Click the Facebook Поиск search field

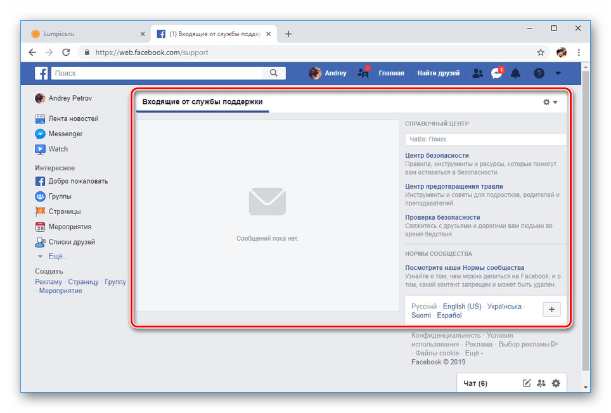click(158, 73)
